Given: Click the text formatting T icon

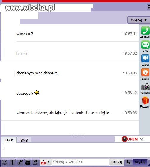Looking at the screenshot, I should coord(12,162).
